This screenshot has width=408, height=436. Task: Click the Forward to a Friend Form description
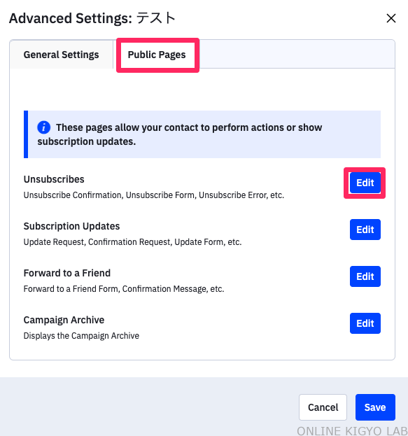pos(124,289)
